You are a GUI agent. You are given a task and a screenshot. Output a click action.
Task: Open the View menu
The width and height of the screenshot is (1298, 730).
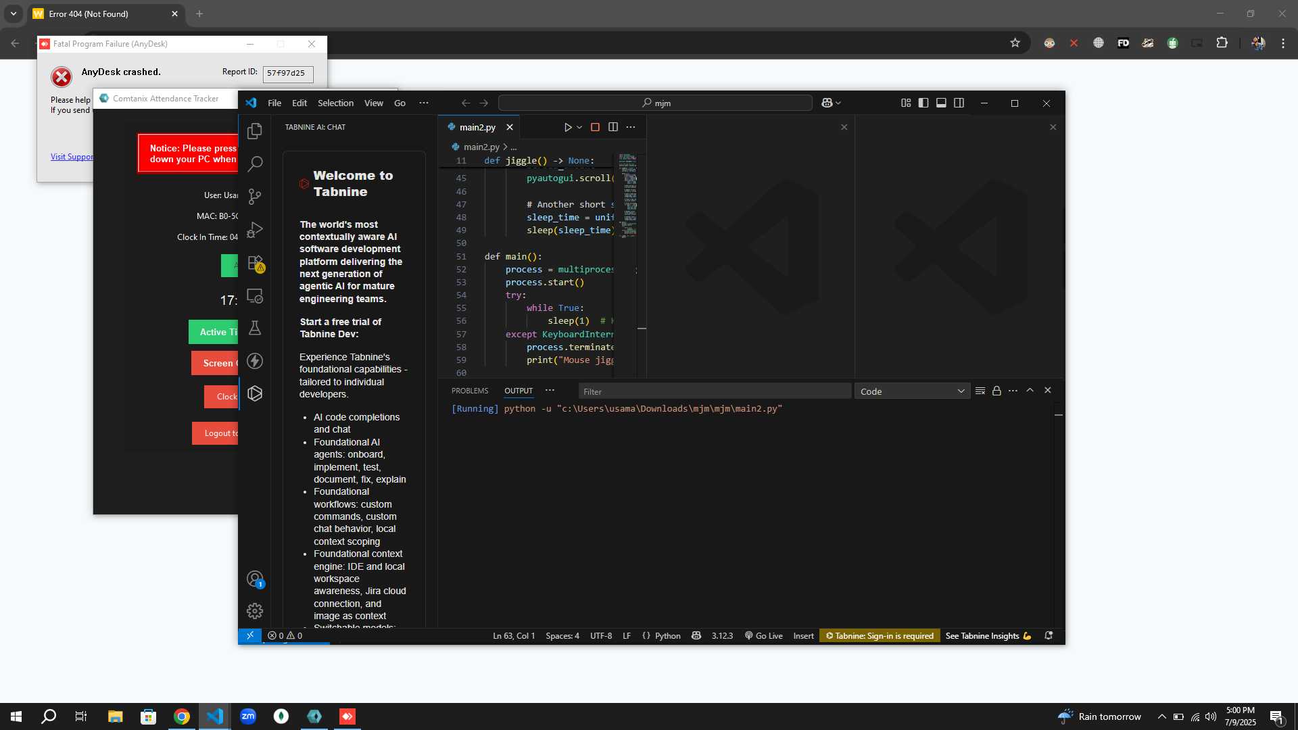click(374, 103)
